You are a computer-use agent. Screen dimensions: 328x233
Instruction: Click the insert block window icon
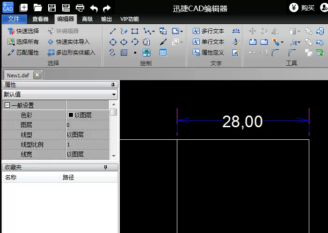[x=163, y=31]
